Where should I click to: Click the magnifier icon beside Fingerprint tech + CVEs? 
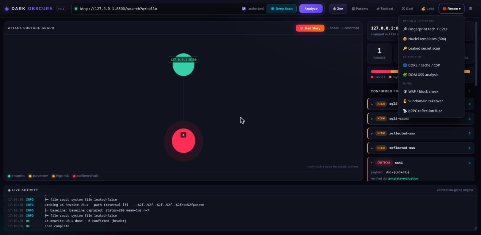coord(405,29)
